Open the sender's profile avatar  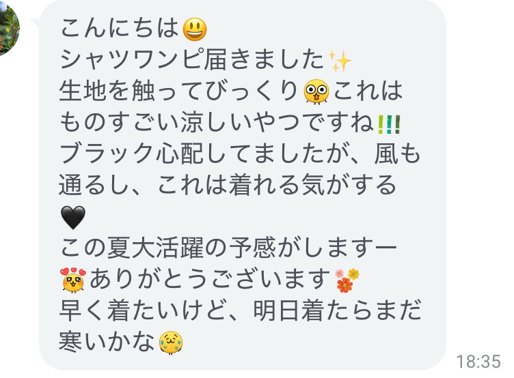9,29
